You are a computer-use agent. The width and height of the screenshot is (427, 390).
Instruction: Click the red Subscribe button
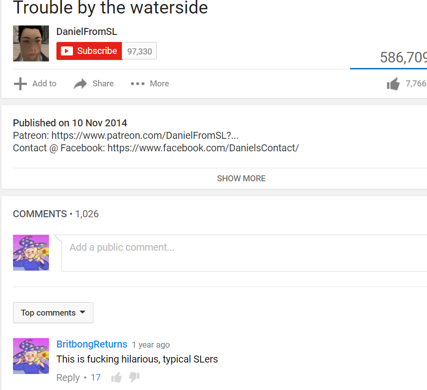point(89,51)
